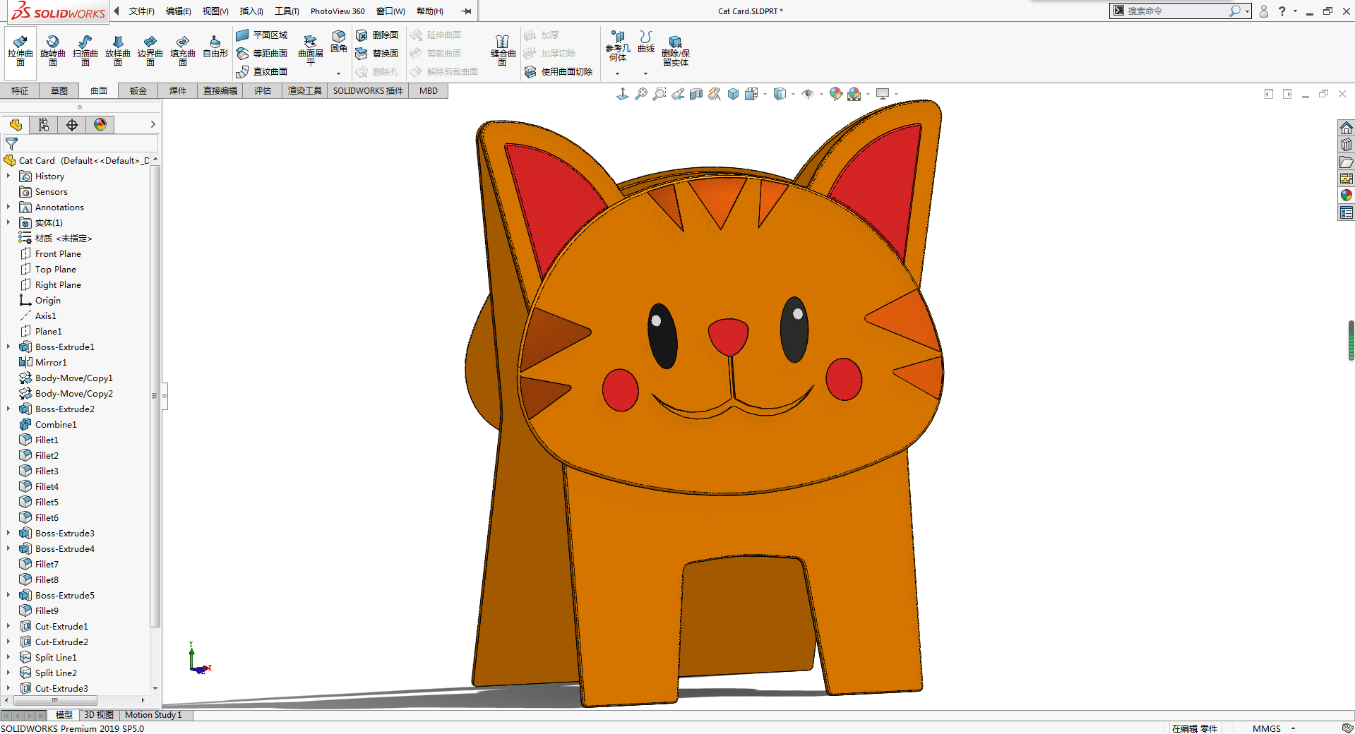Open the Appearances color ball in the task pane
Screen dimensions: 1355x734
tap(1346, 195)
